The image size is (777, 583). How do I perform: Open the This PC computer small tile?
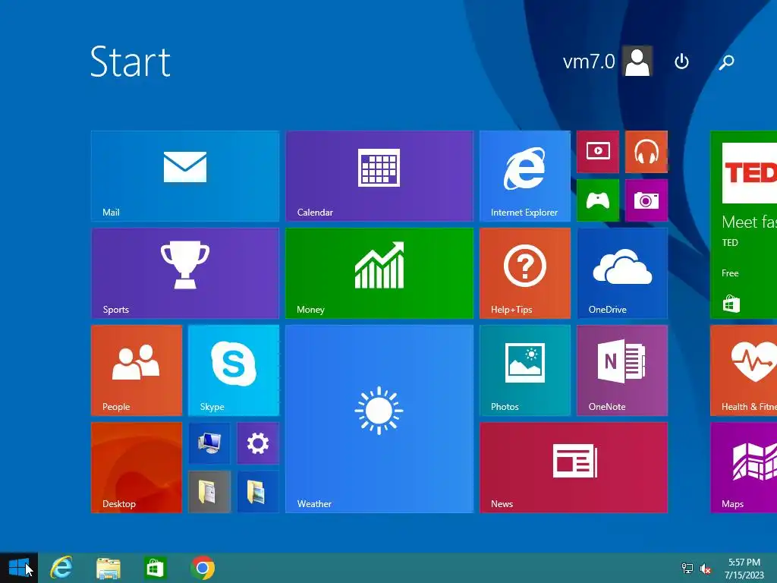209,443
